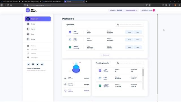
Task: Expand balances with Show More
Action: pyautogui.click(x=105, y=55)
